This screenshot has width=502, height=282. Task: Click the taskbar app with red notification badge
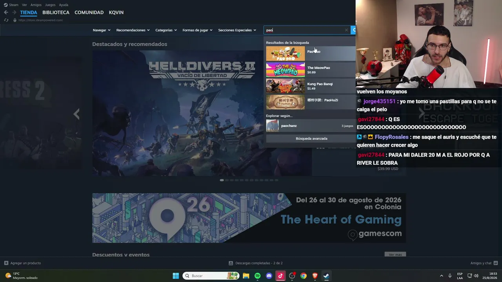pos(292,276)
